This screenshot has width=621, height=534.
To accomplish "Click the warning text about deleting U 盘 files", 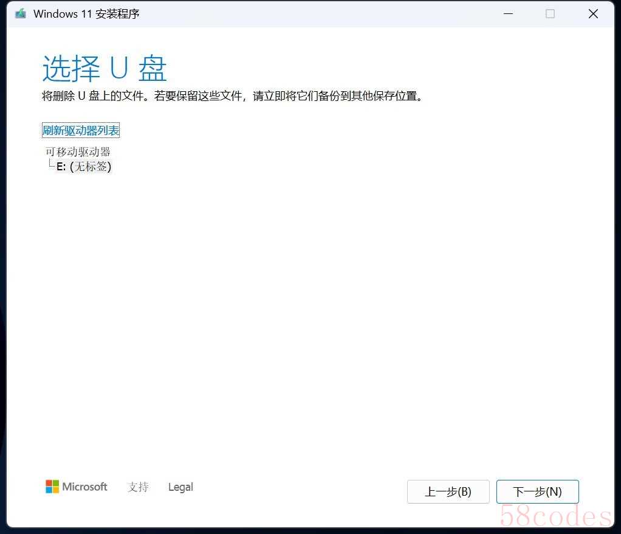I will [232, 96].
